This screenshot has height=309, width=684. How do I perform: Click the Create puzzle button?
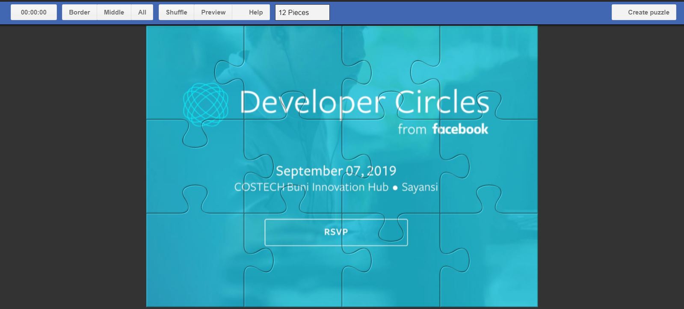coord(644,12)
